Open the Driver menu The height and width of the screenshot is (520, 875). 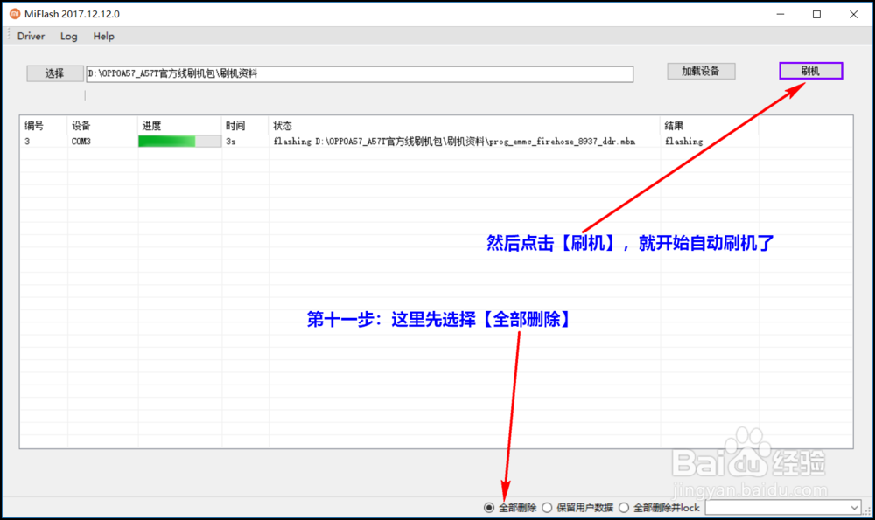tap(31, 36)
